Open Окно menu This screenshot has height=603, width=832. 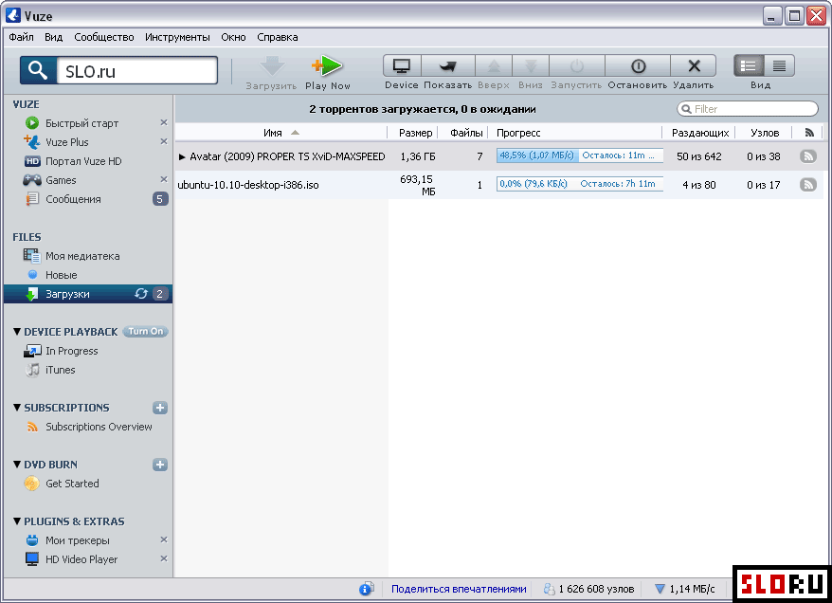click(x=233, y=37)
